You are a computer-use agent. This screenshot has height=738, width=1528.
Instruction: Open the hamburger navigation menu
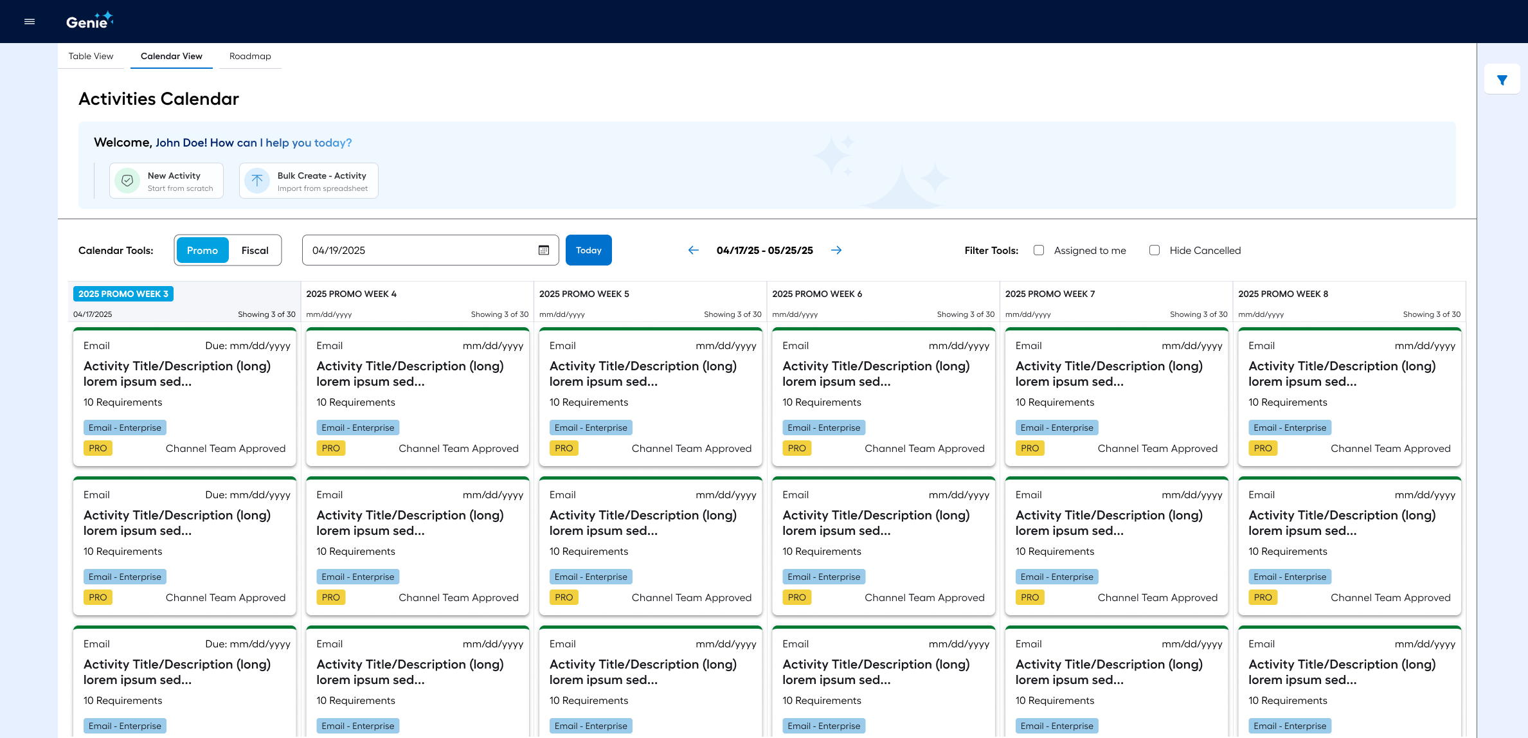(x=29, y=21)
